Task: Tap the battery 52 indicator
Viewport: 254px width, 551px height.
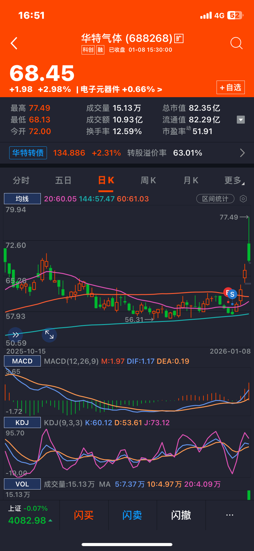Action: (x=235, y=15)
